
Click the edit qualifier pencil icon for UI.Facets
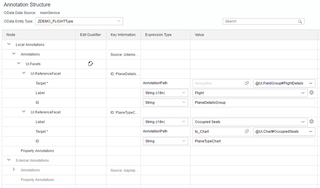[91, 64]
